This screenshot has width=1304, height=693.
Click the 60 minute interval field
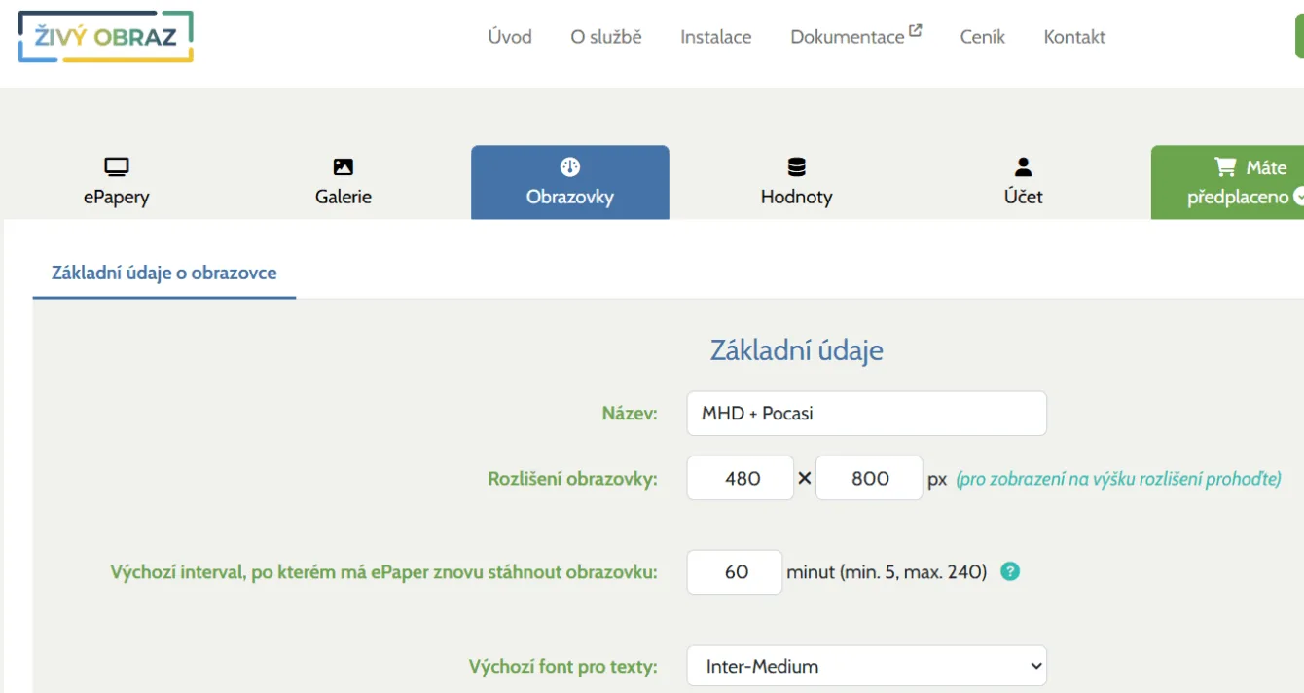734,571
